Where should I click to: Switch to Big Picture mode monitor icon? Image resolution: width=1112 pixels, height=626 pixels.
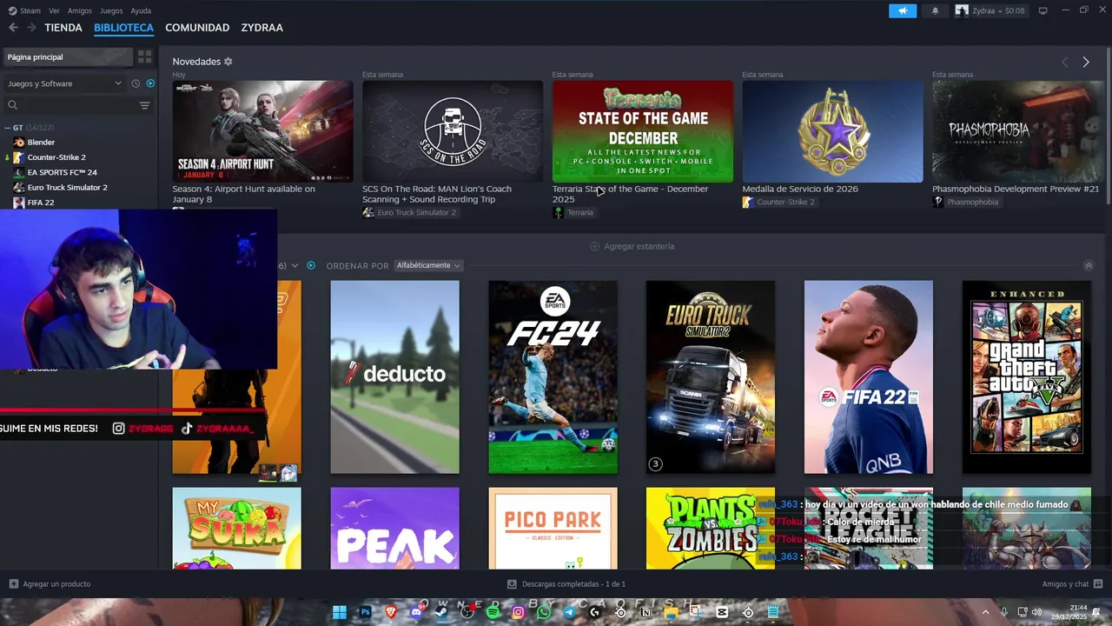coord(1042,10)
